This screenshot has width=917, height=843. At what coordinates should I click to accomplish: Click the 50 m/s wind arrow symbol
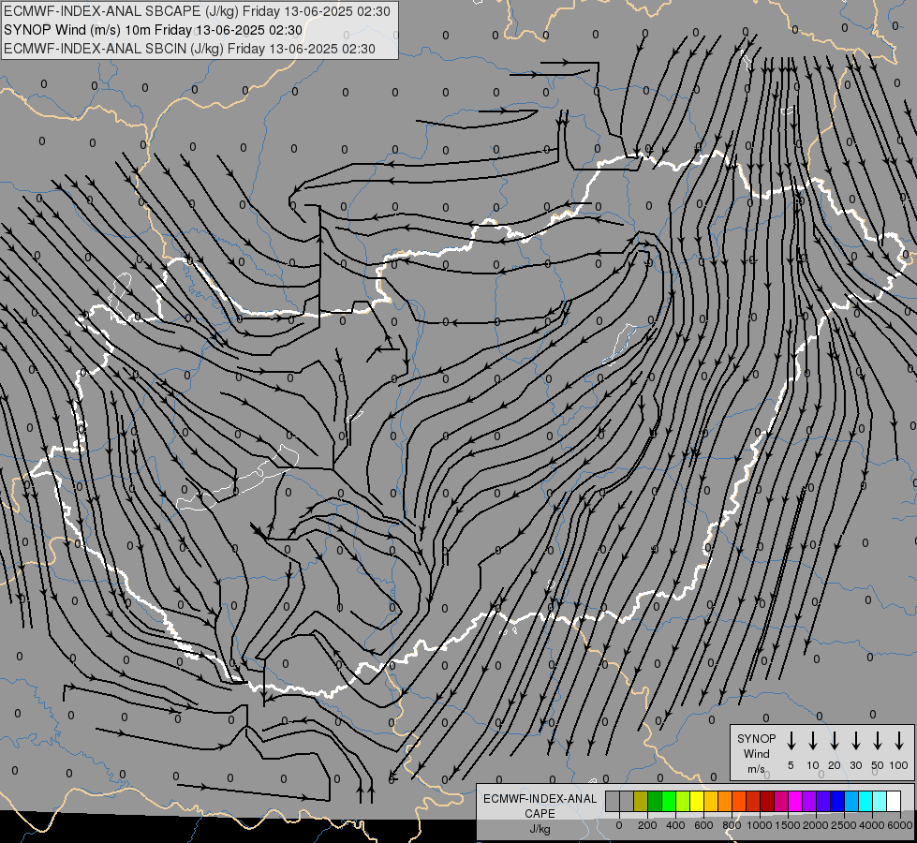coord(878,741)
